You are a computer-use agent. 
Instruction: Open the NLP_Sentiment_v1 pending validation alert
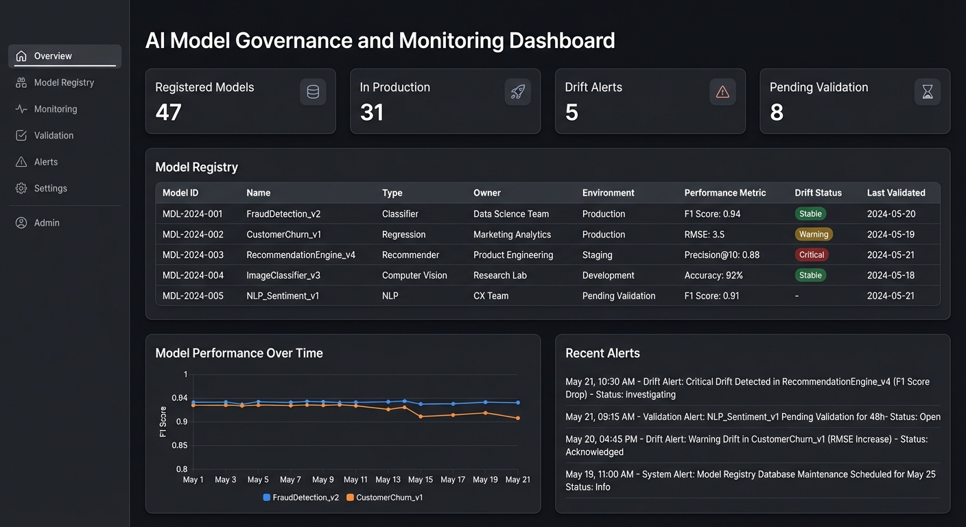[x=753, y=417]
